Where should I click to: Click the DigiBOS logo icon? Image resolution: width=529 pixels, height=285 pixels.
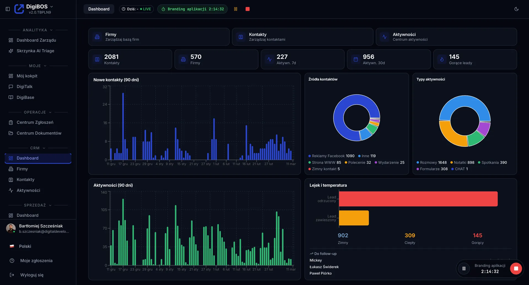19,9
